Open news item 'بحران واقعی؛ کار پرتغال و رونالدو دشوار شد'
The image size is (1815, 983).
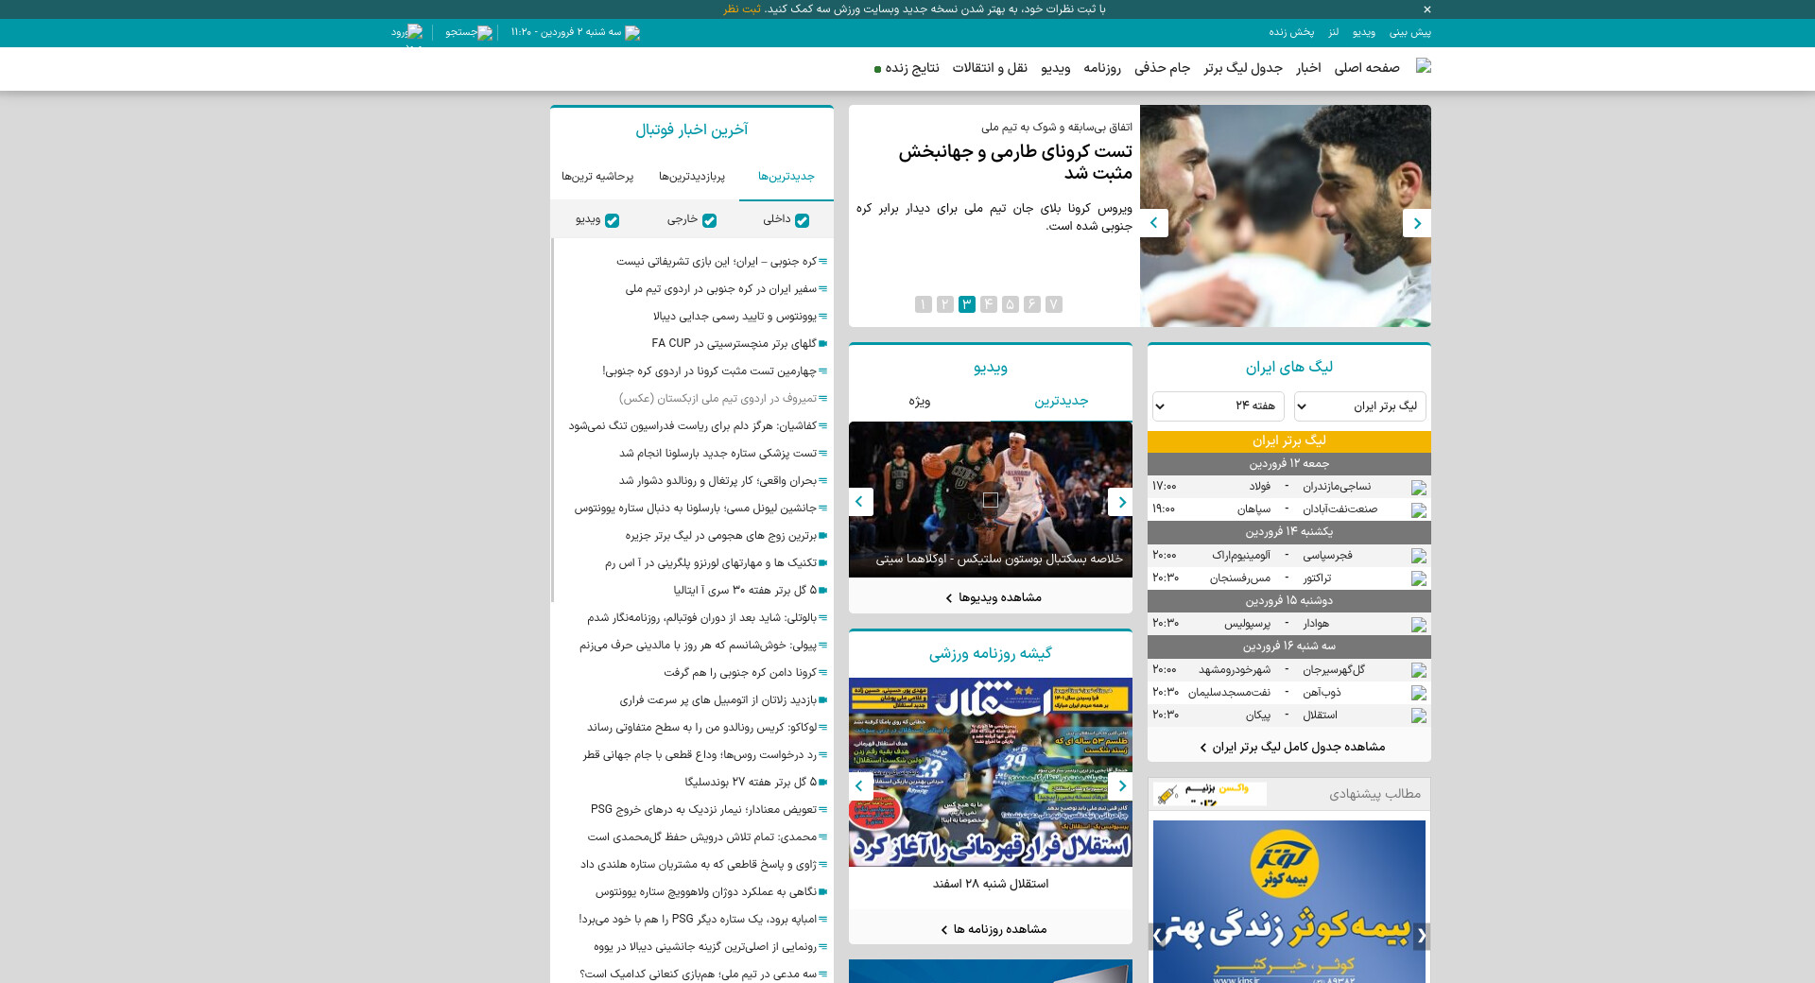coord(717,481)
